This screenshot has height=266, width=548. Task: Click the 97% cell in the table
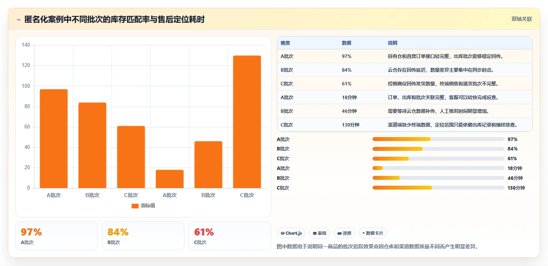[x=347, y=56]
